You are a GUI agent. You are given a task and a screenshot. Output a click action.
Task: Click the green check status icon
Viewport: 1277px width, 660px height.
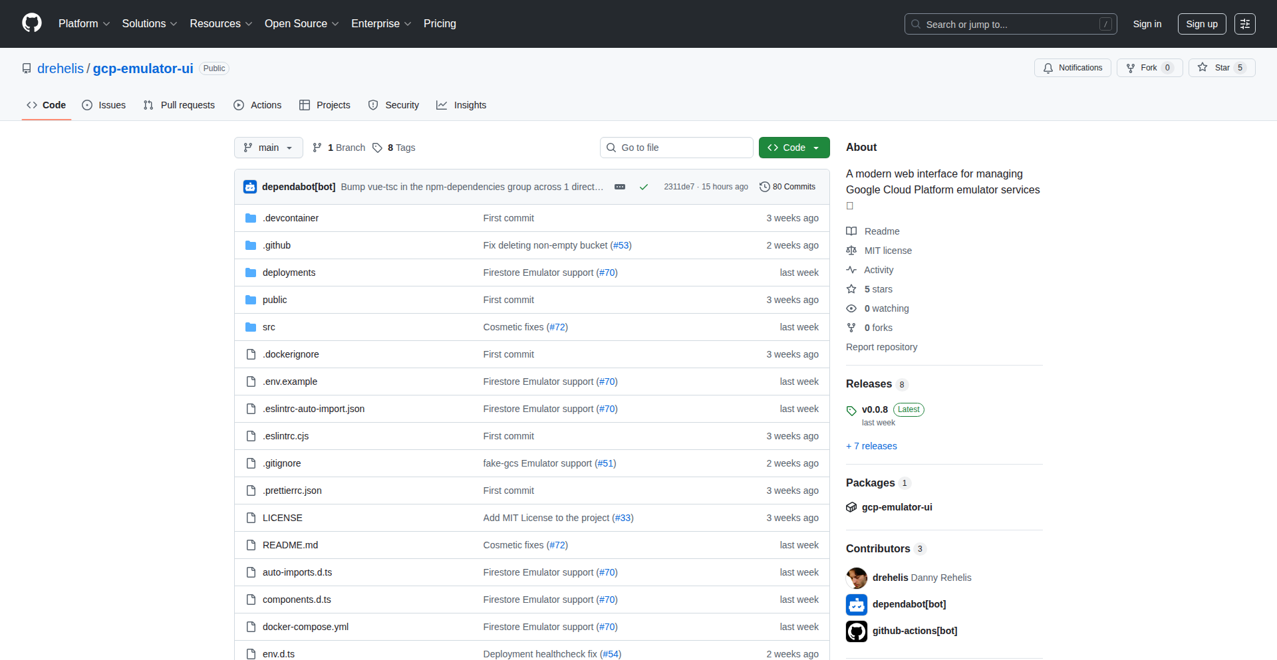coord(643,187)
